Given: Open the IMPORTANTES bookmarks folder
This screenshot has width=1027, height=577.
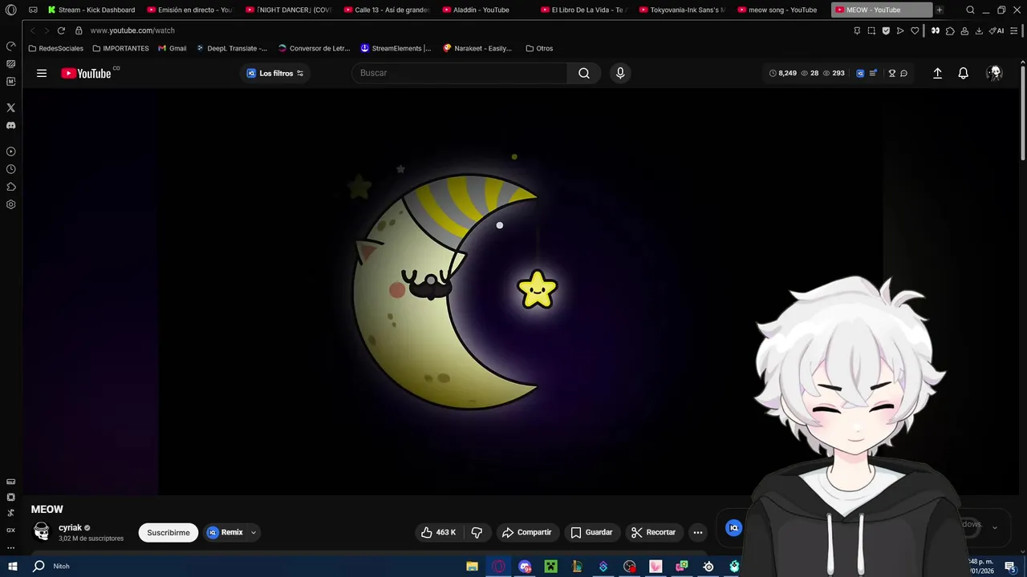Looking at the screenshot, I should (120, 48).
